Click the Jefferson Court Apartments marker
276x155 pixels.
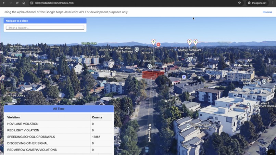pos(264,81)
